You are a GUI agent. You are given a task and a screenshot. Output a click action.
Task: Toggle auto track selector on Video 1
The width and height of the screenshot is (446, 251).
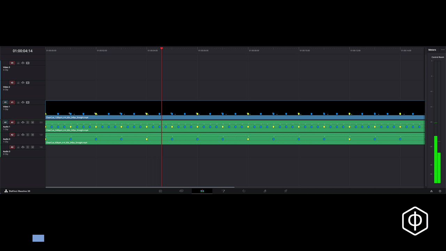[23, 102]
